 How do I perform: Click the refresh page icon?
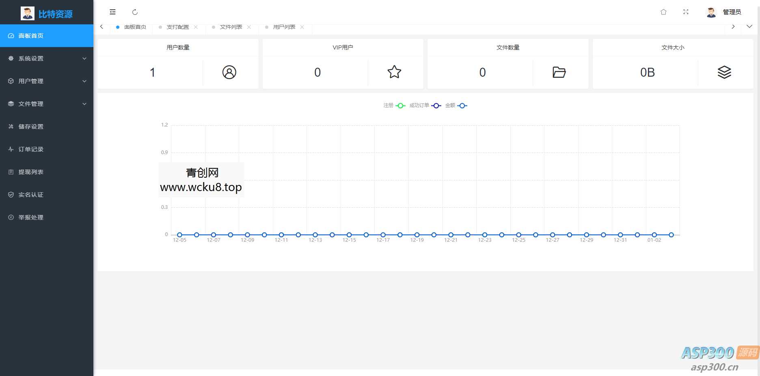pos(135,12)
